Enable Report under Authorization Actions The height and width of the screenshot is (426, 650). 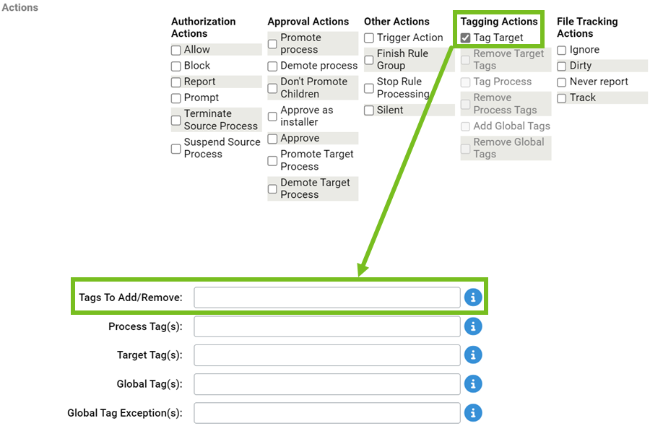[175, 82]
